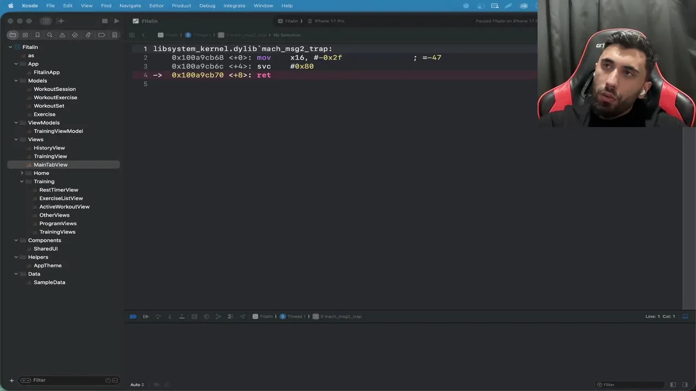
Task: Open the Source Control navigator
Action: pos(25,35)
